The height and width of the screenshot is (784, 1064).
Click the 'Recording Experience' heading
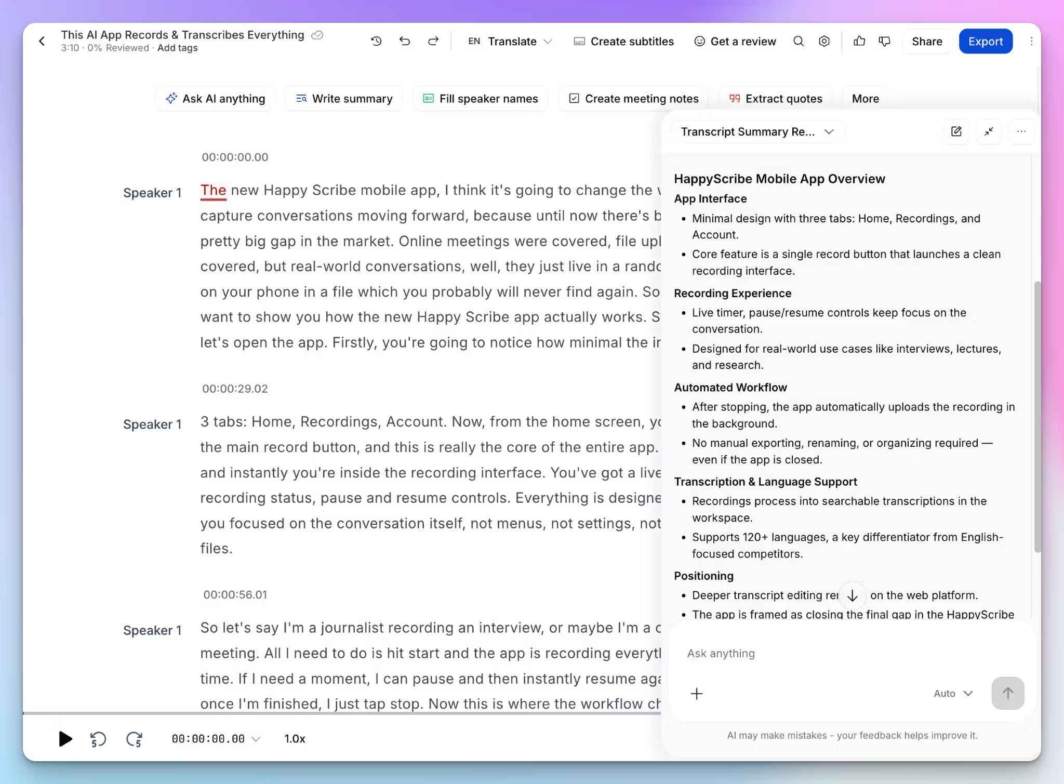pos(733,293)
